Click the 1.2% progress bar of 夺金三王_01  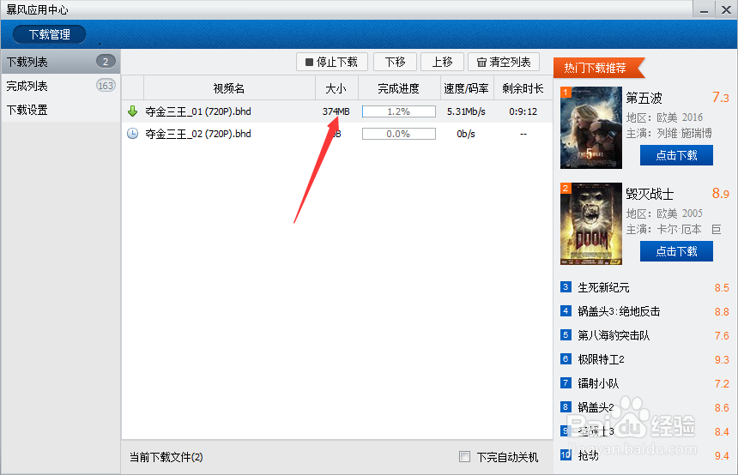coord(399,111)
